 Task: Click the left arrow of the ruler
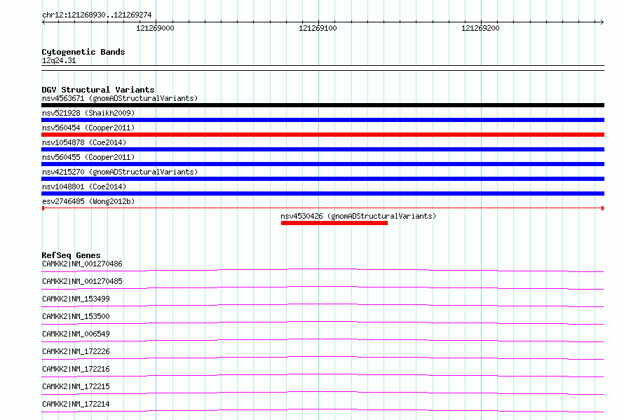click(x=43, y=22)
